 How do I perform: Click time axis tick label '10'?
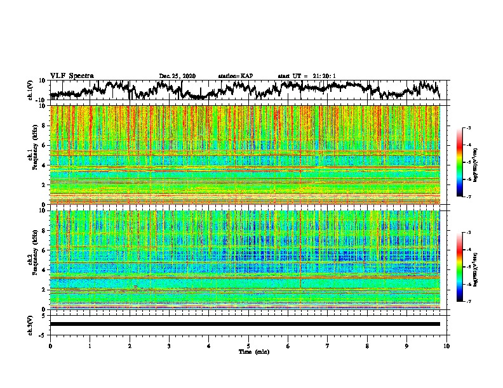[x=446, y=346]
